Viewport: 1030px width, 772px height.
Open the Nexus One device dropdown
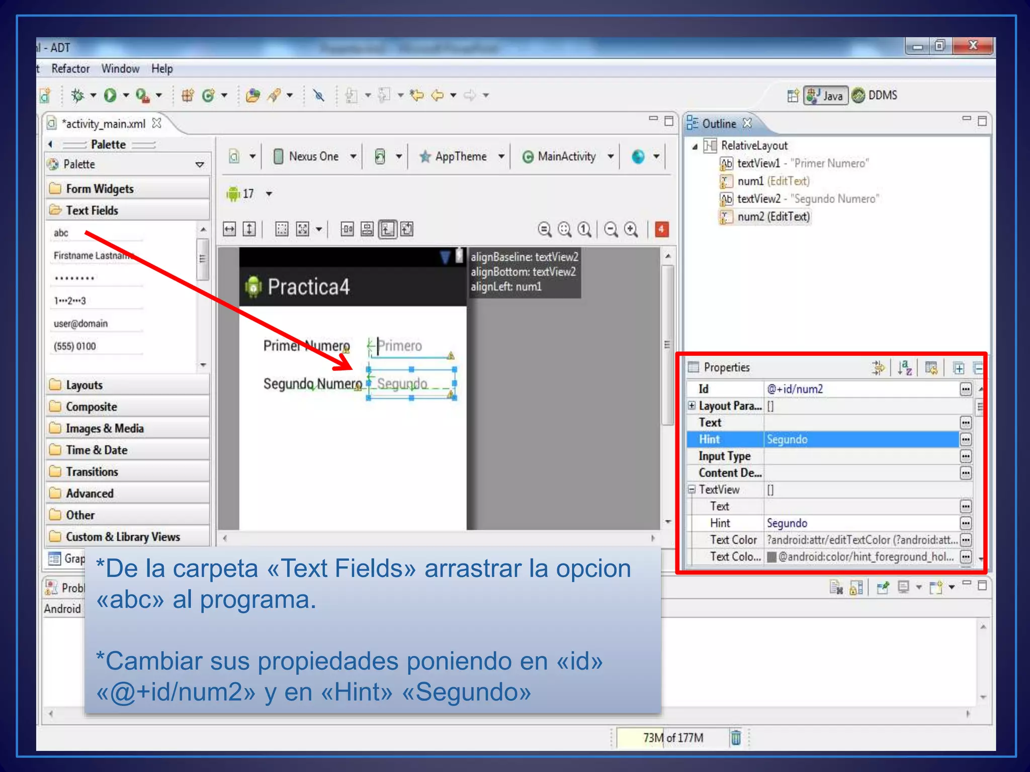(315, 156)
